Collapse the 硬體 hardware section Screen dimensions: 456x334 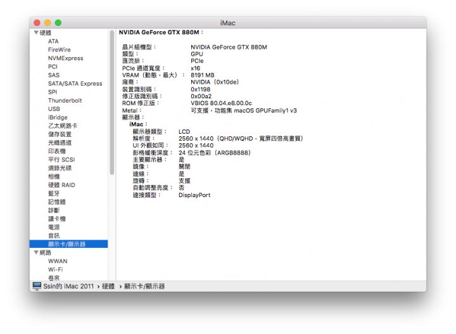[36, 32]
